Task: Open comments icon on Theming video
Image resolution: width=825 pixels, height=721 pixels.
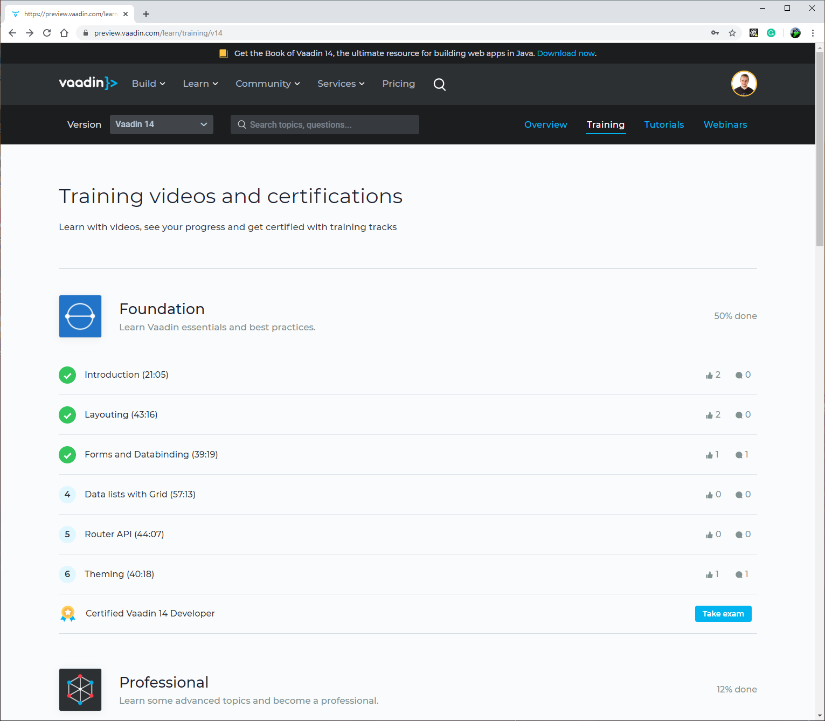Action: click(x=739, y=574)
